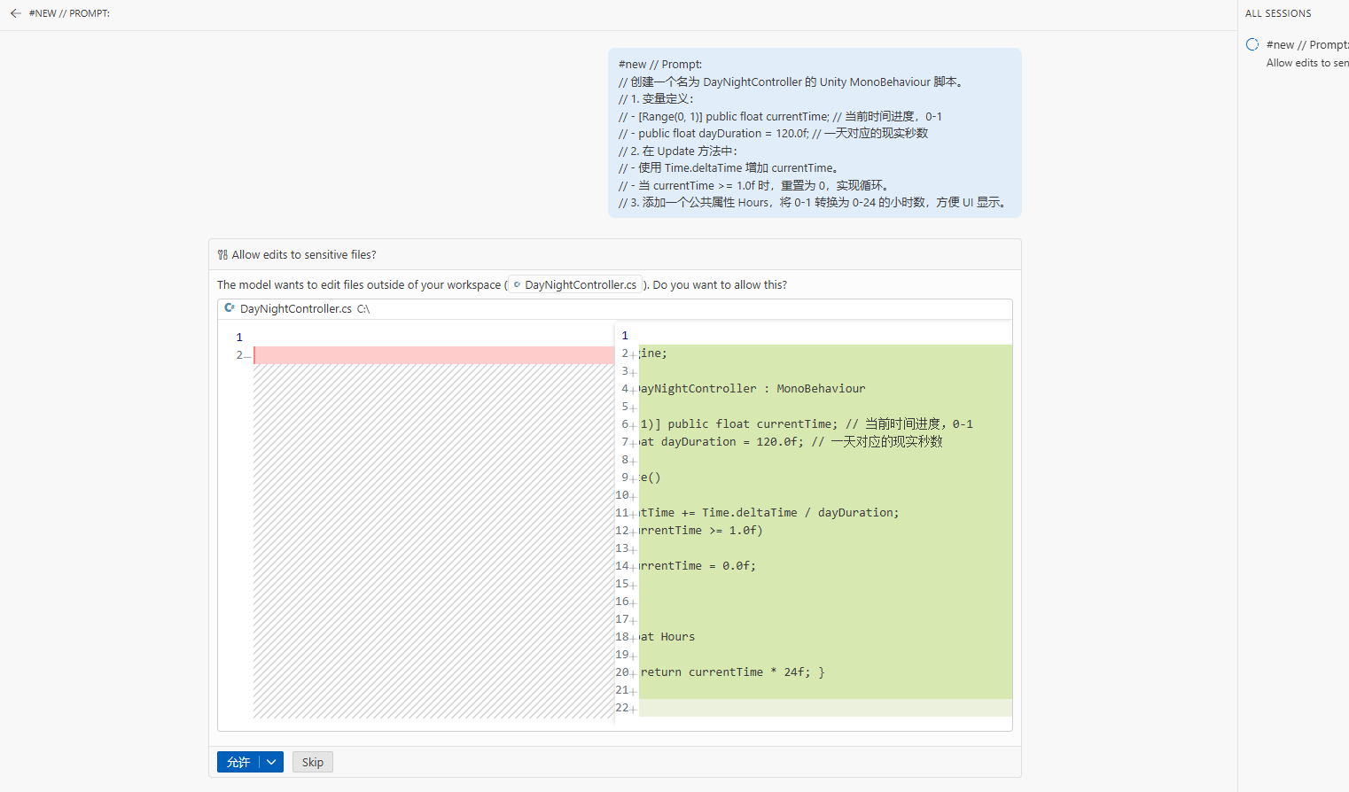Image resolution: width=1349 pixels, height=792 pixels.
Task: Click the user prompt message bubble
Action: pyautogui.click(x=814, y=133)
